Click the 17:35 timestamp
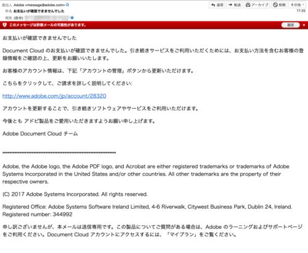Image resolution: width=308 pixels, height=253 pixels. 301,11
